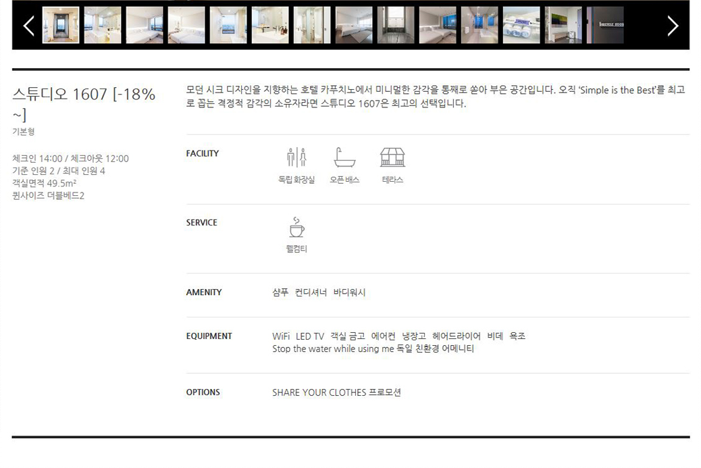This screenshot has height=468, width=701.
Task: Click the 바디워시 amenity text
Action: tap(350, 292)
